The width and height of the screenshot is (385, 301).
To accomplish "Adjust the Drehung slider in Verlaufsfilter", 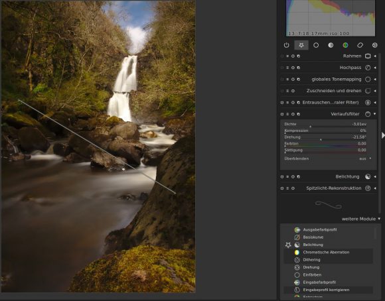I will click(325, 138).
